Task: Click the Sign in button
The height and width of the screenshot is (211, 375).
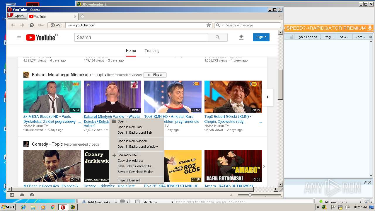Action: point(261,37)
